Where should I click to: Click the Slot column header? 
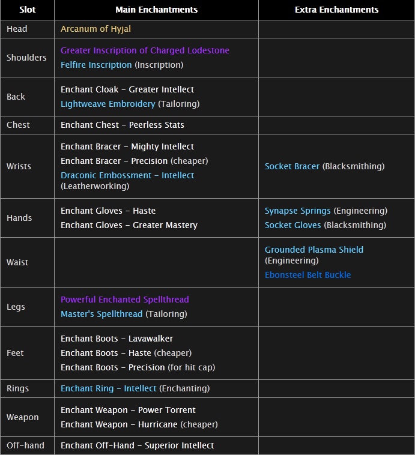27,10
